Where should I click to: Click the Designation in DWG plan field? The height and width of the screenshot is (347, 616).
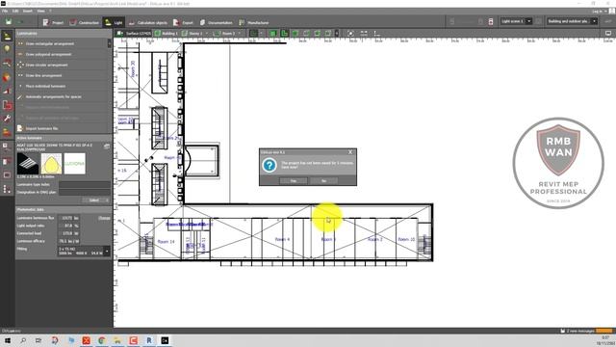tap(85, 193)
